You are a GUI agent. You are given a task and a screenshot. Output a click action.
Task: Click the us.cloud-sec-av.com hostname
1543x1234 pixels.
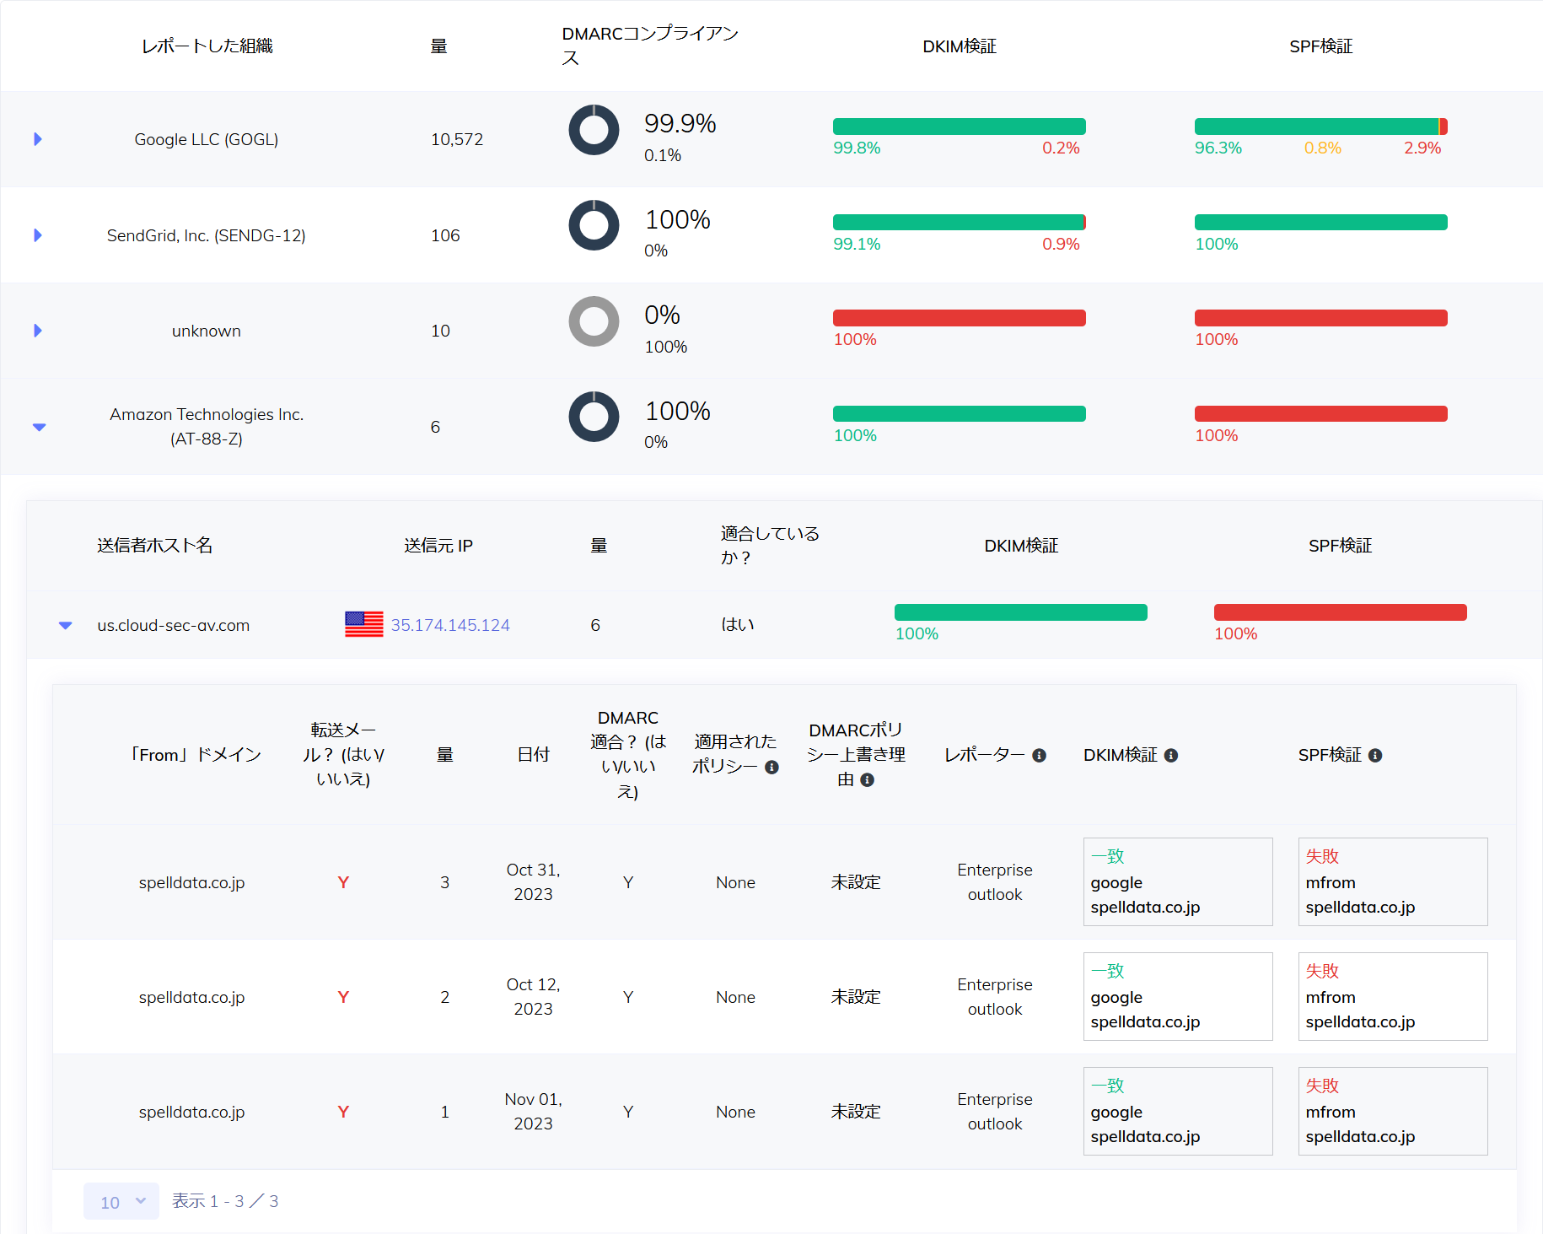pyautogui.click(x=174, y=625)
